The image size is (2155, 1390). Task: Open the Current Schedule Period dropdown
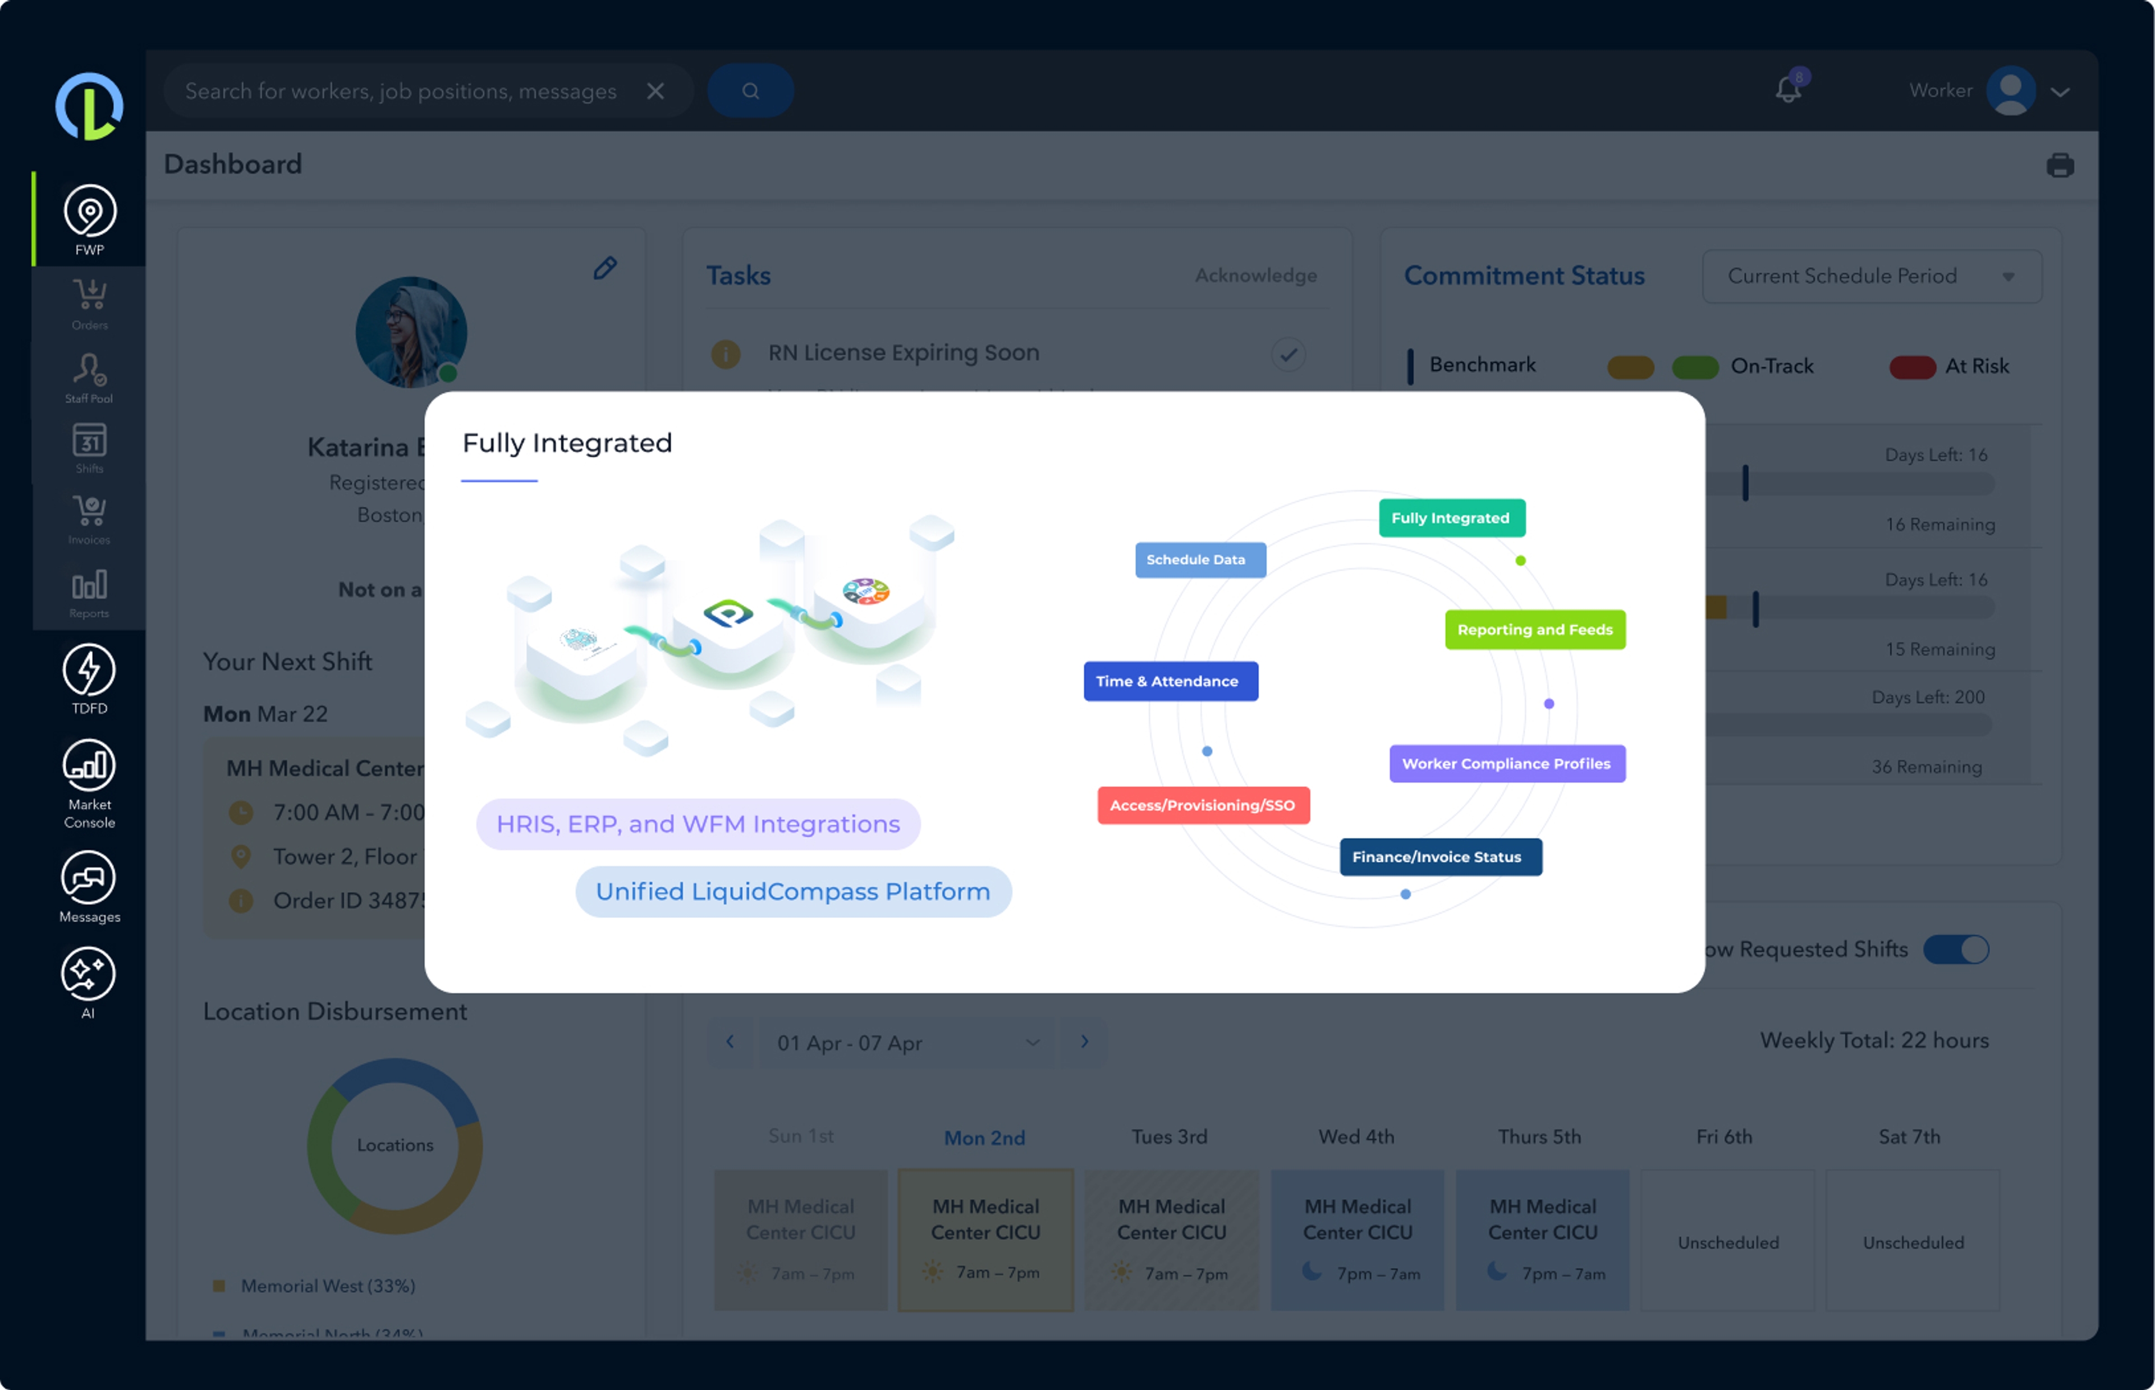point(1872,276)
